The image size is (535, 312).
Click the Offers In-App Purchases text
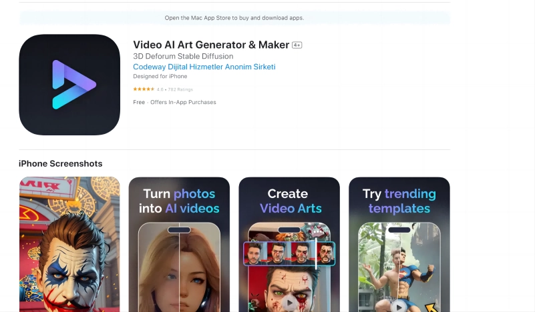point(183,102)
